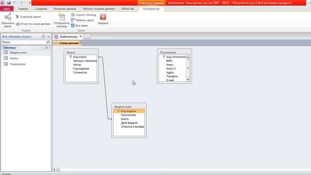Select Посетитель field in Выдача книг

(129, 115)
